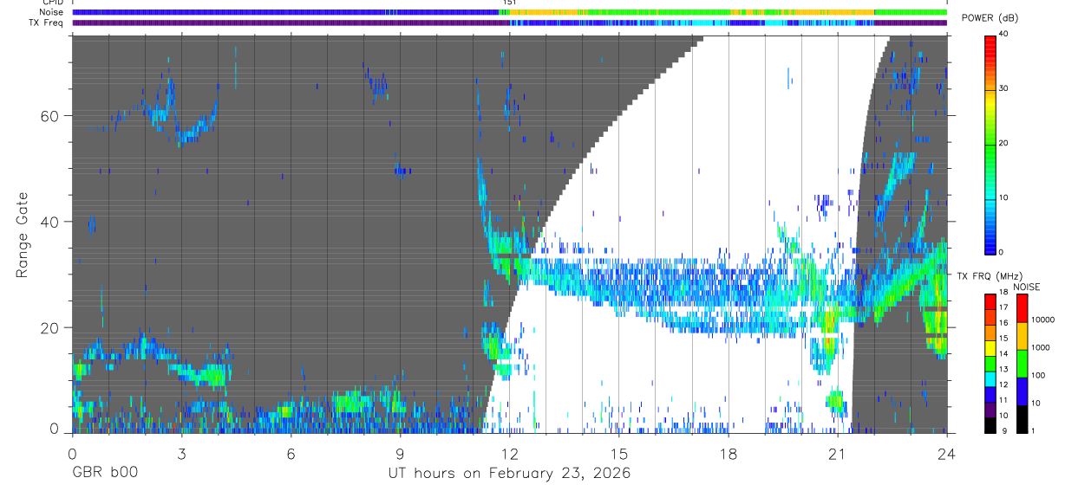Viewport: 1065px width, 491px height.
Task: Click the POWER (dB) legend title
Action: (990, 18)
